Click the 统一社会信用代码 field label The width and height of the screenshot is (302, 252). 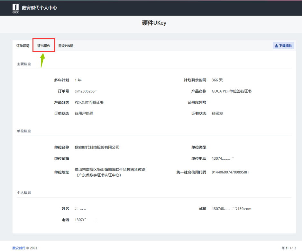(x=191, y=172)
